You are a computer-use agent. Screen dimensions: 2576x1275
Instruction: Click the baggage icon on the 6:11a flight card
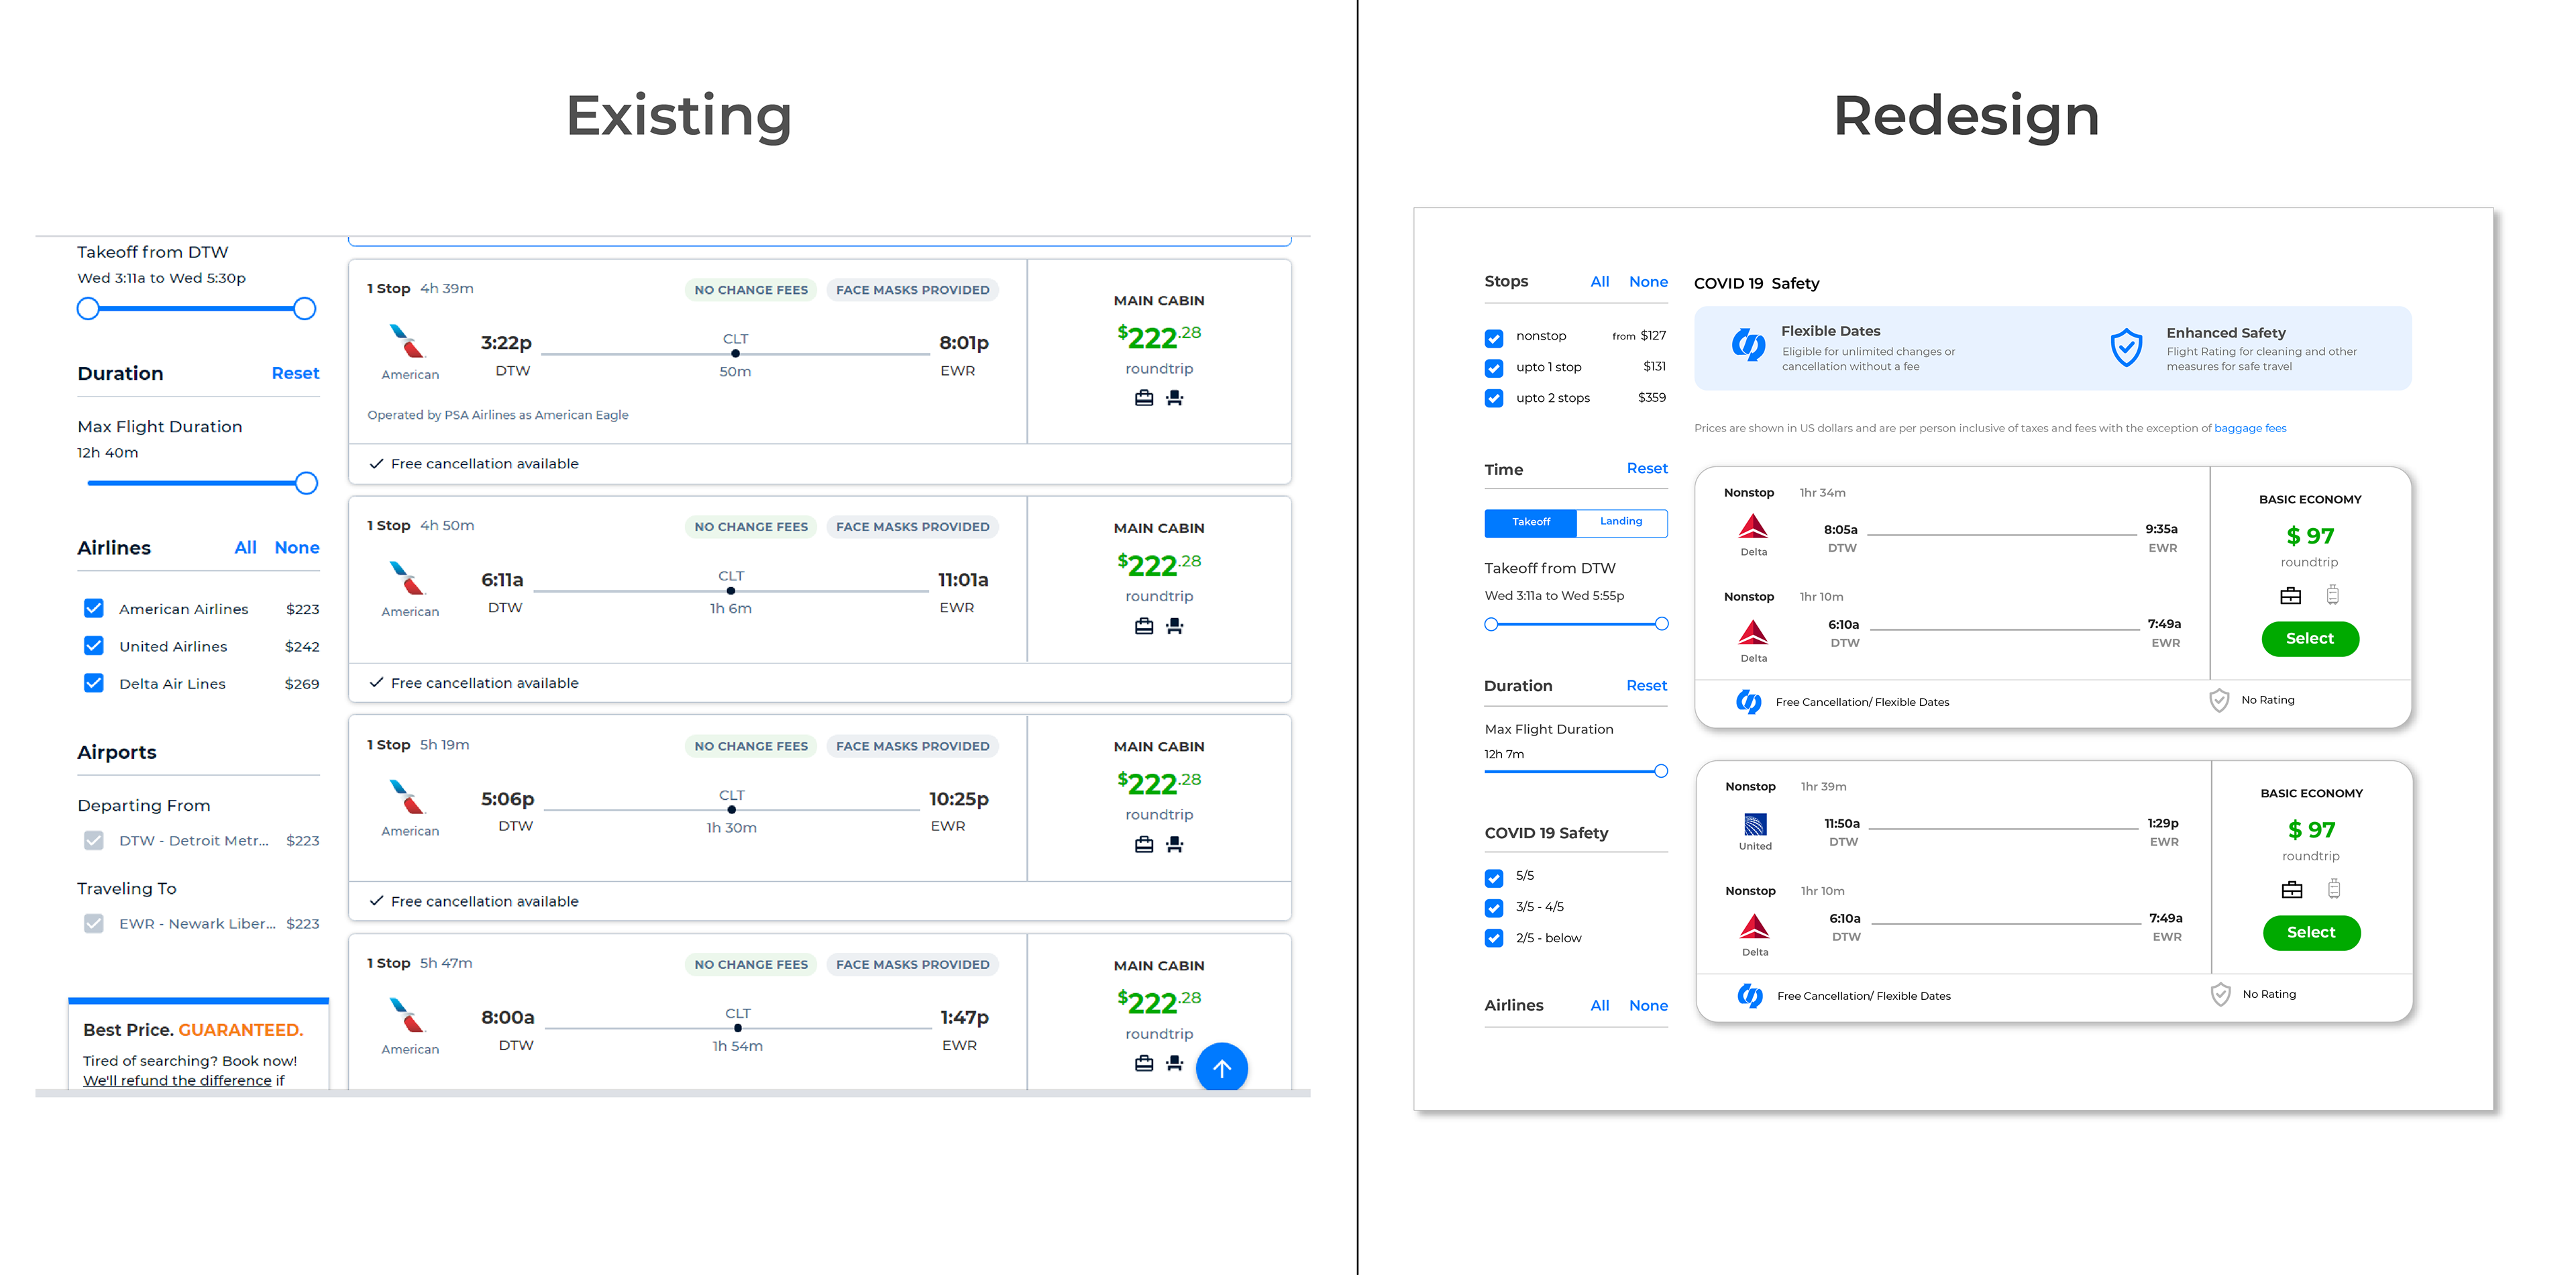tap(1144, 626)
